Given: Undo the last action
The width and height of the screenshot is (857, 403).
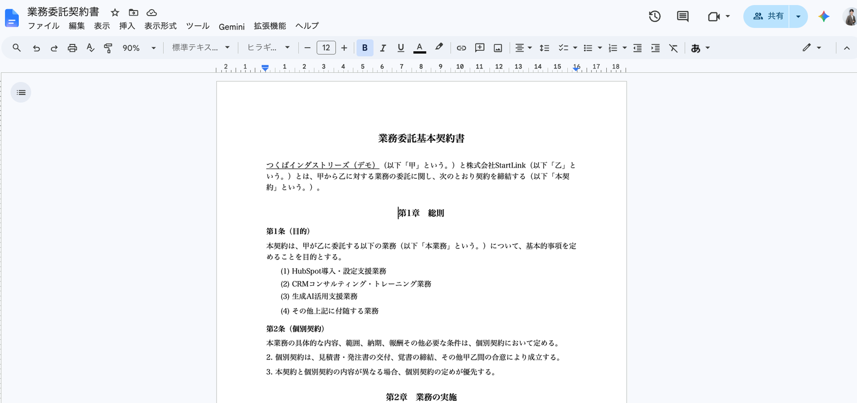Looking at the screenshot, I should pyautogui.click(x=36, y=48).
